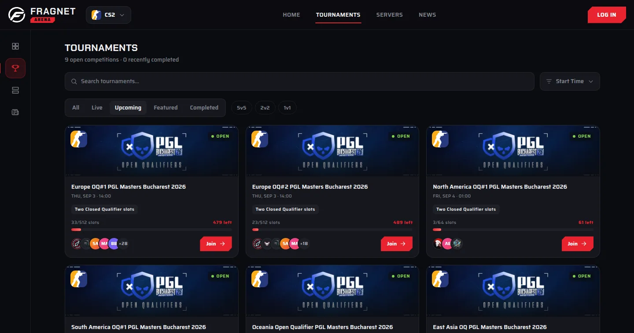Open Oceania Open Qualifier PGL Masters Bucharest title

(x=323, y=327)
